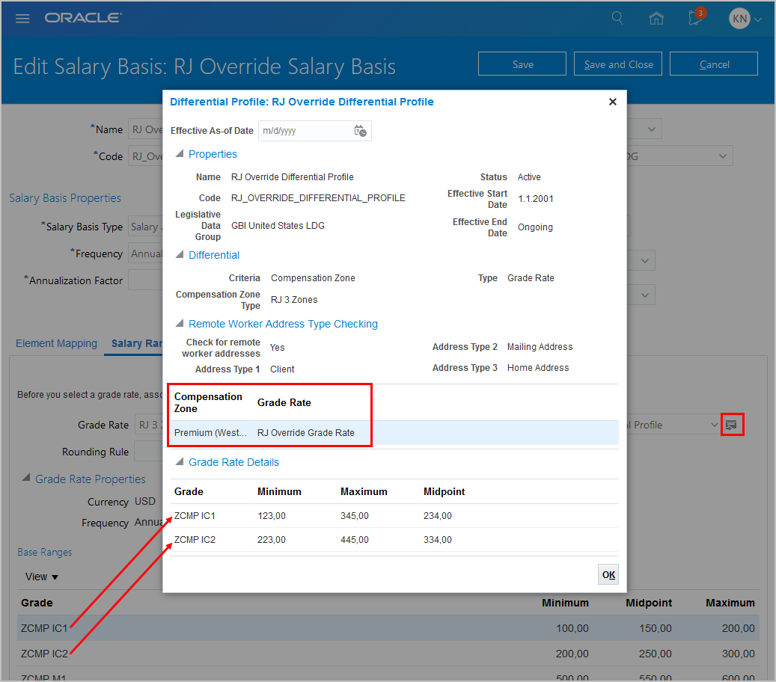Click the Maximum column header in base table
The height and width of the screenshot is (682, 776).
click(730, 603)
